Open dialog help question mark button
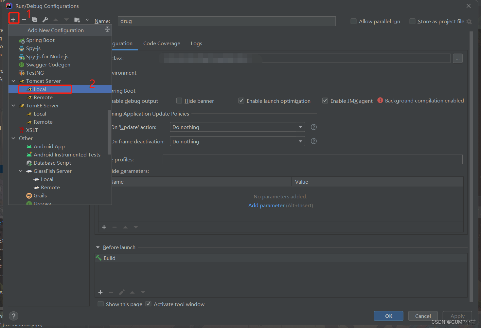Viewport: 481px width, 328px height. pos(13,316)
